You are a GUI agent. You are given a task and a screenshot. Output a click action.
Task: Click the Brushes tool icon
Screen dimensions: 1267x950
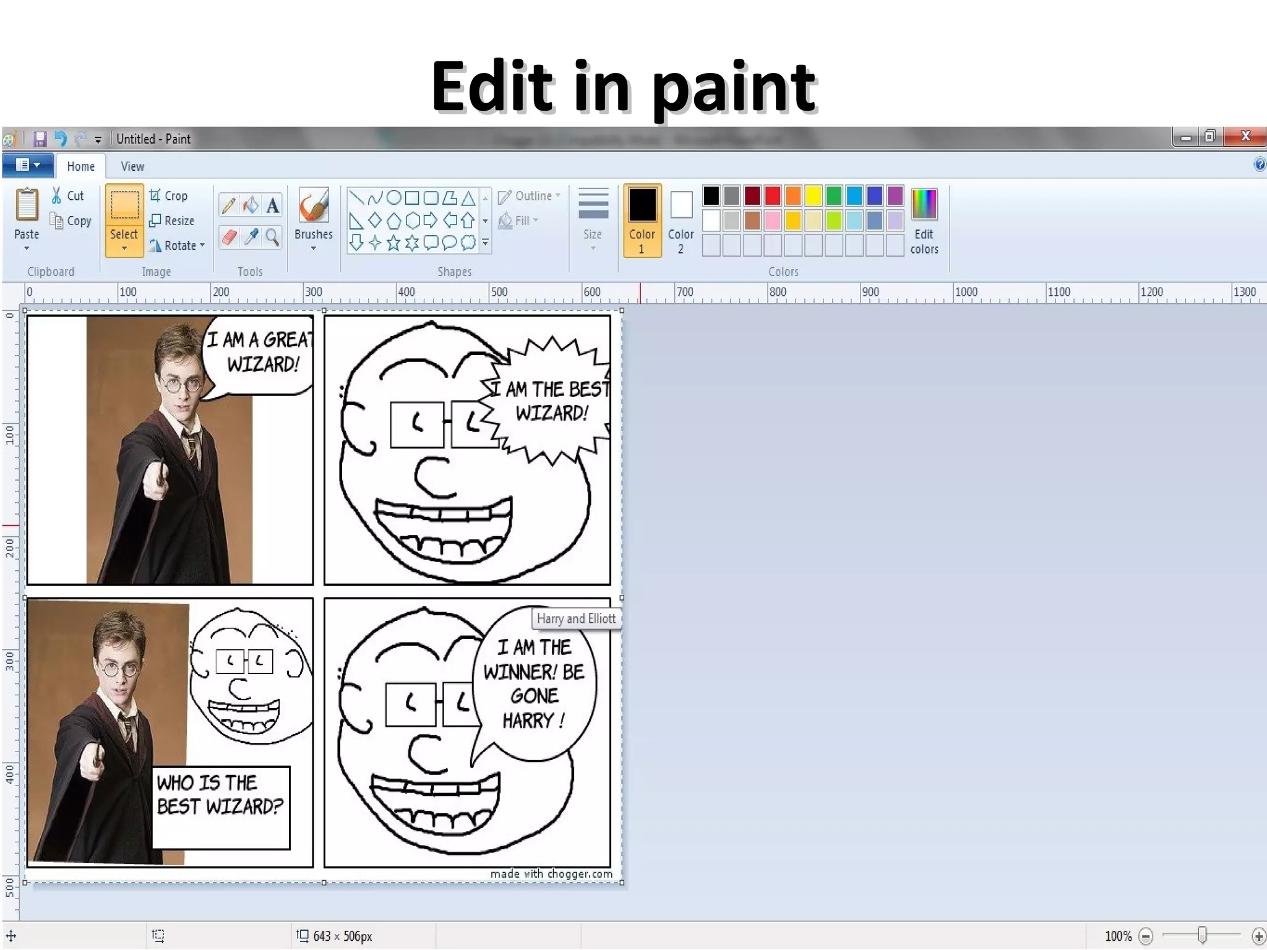coord(314,205)
